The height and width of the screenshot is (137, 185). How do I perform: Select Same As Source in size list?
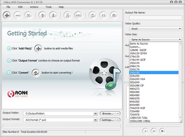154,43
